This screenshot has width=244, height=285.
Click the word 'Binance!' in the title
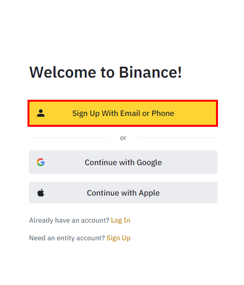[x=150, y=72]
